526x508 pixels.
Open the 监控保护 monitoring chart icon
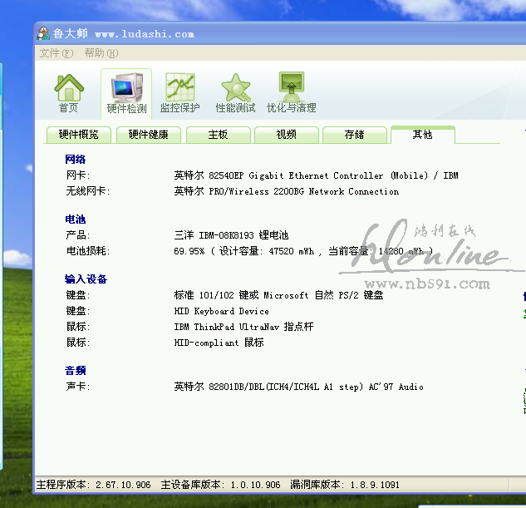click(180, 90)
